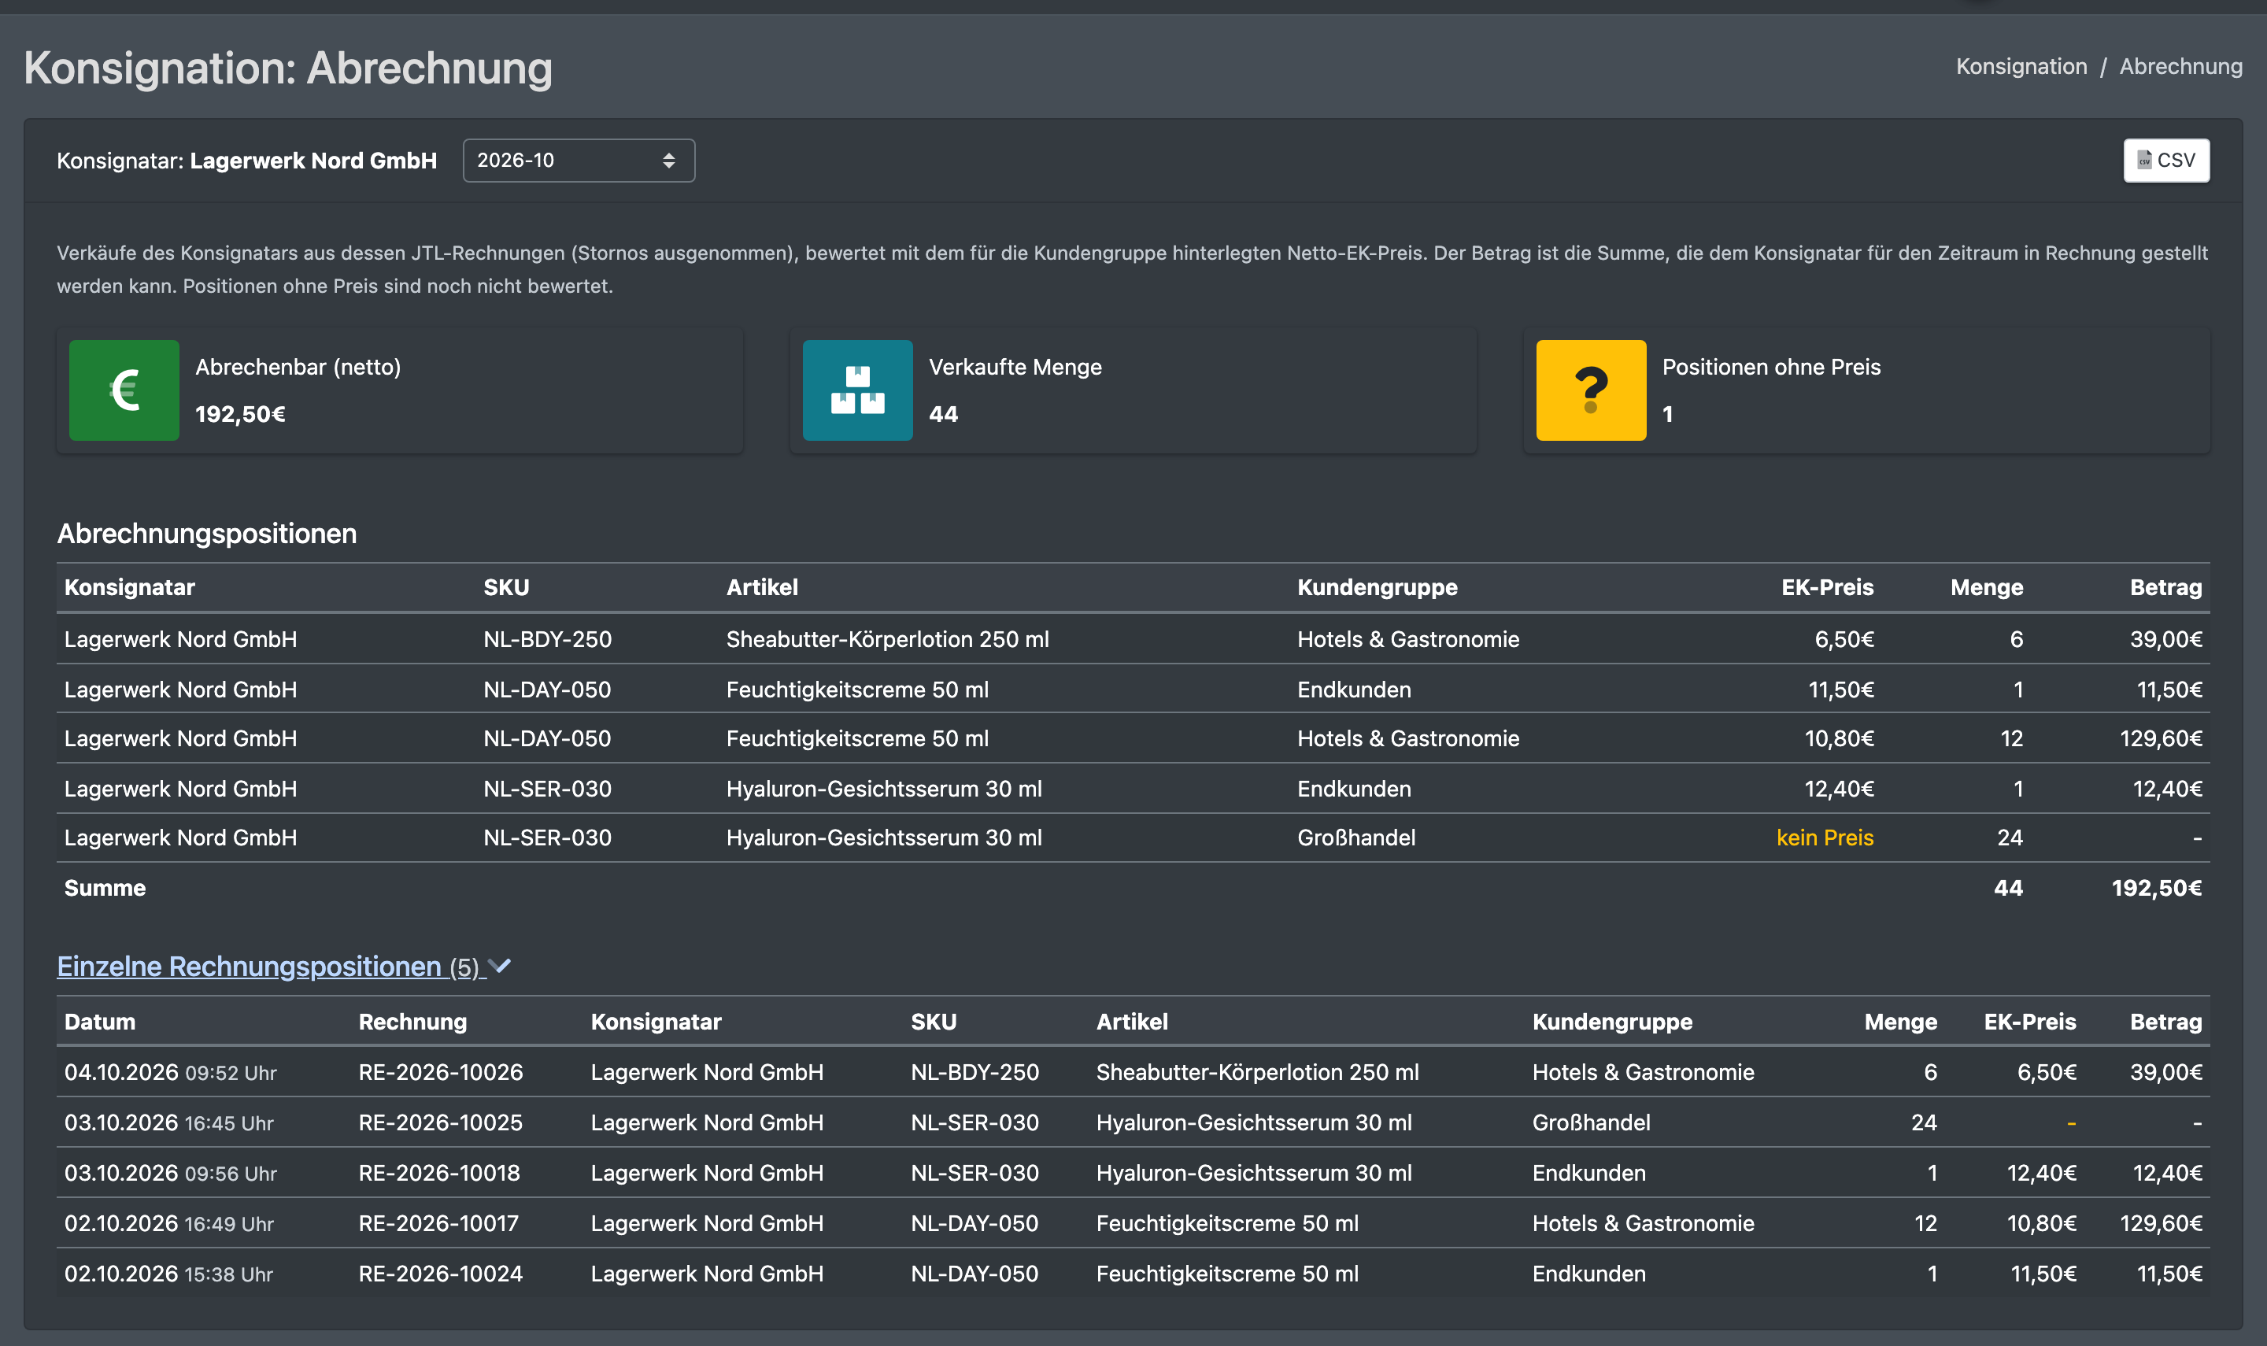Click the 10,80€ EK-Preis in Abrechnungspositionen
This screenshot has height=1346, width=2267.
[1838, 738]
